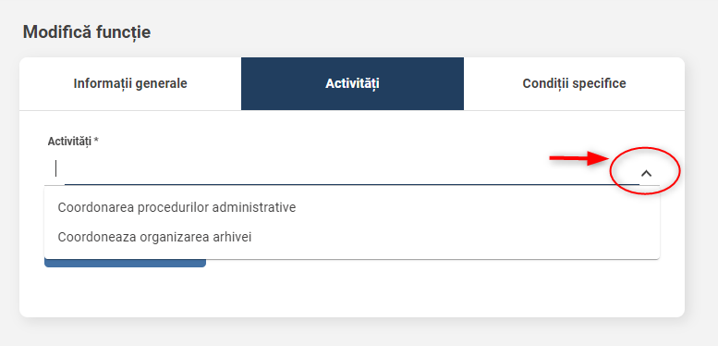718x346 pixels.
Task: Click the asterisk next to Activități label
Action: point(97,141)
